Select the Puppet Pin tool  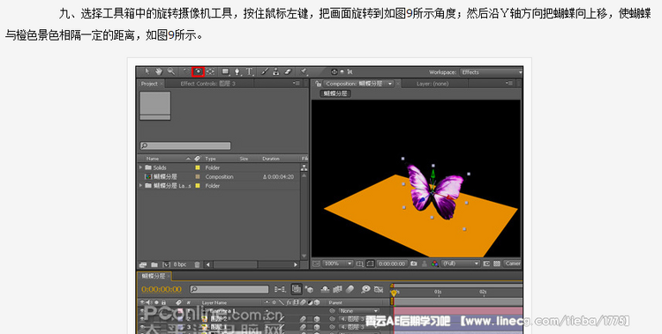tap(304, 72)
